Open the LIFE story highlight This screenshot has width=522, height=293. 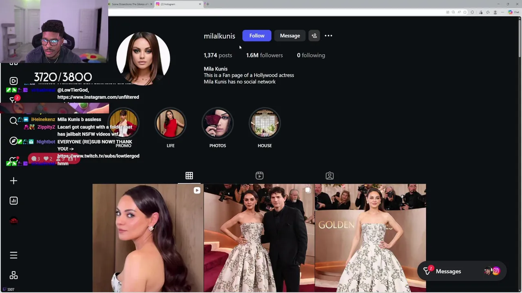[170, 123]
